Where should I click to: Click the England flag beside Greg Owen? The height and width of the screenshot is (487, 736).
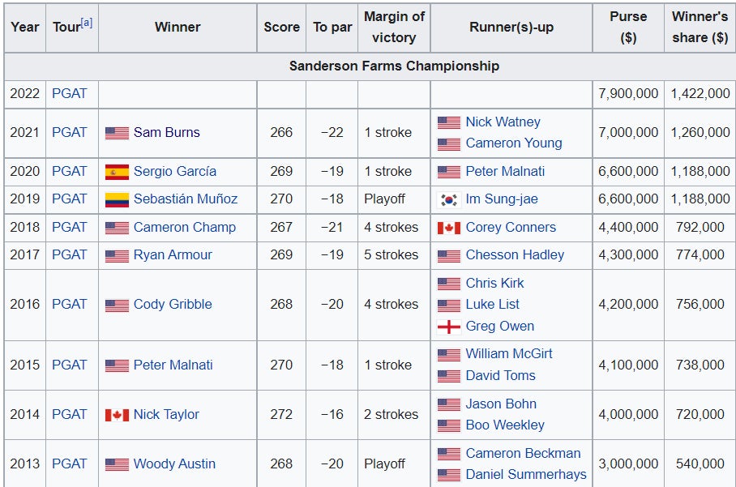click(x=449, y=327)
